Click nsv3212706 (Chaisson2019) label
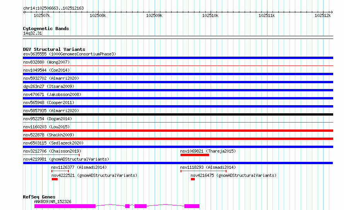The height and width of the screenshot is (210, 344). click(x=52, y=151)
